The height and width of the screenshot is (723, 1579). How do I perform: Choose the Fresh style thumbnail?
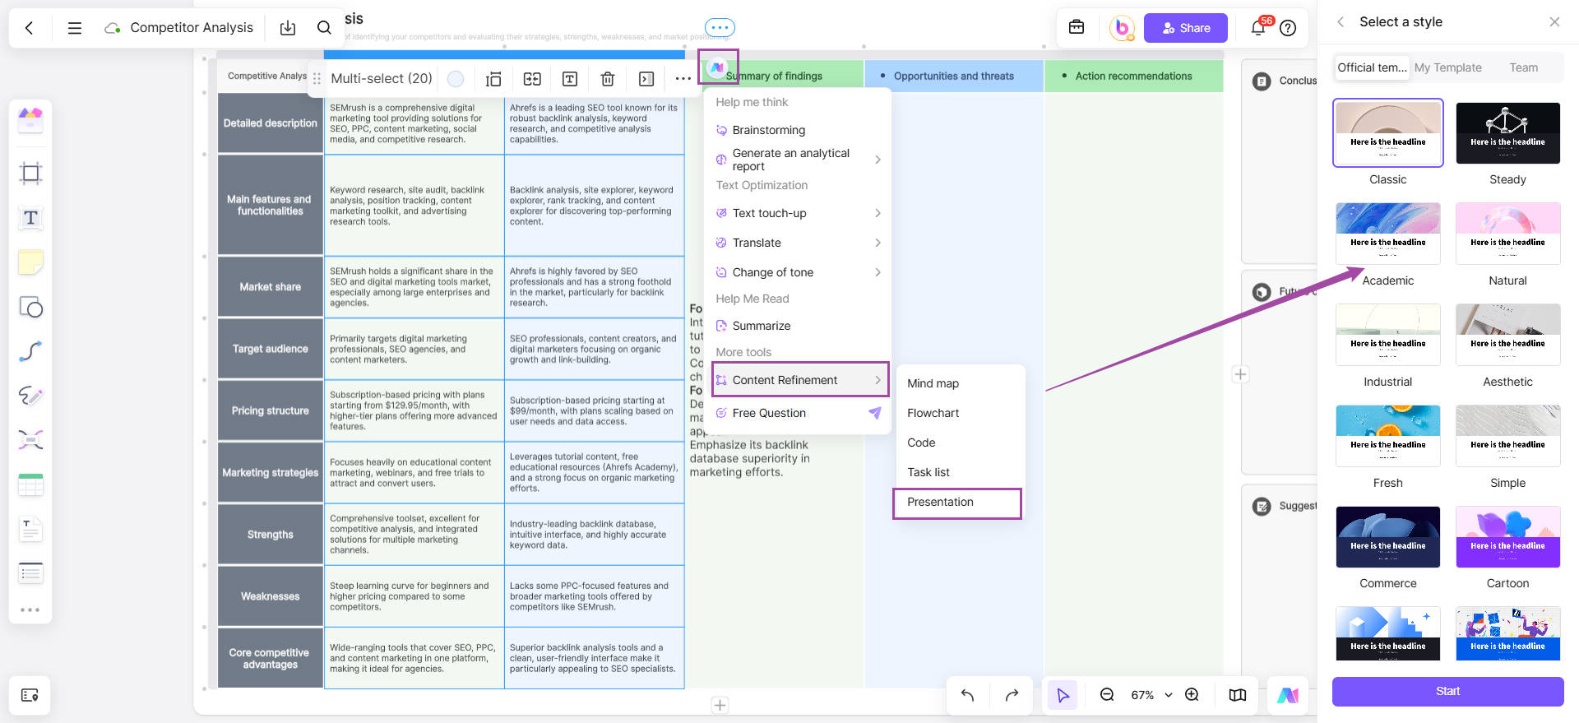click(x=1388, y=436)
